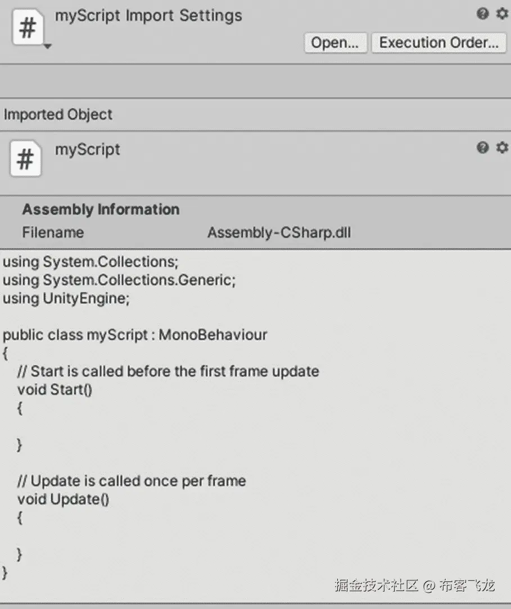Image resolution: width=511 pixels, height=609 pixels.
Task: Click the void Update() method line
Action: pos(64,499)
